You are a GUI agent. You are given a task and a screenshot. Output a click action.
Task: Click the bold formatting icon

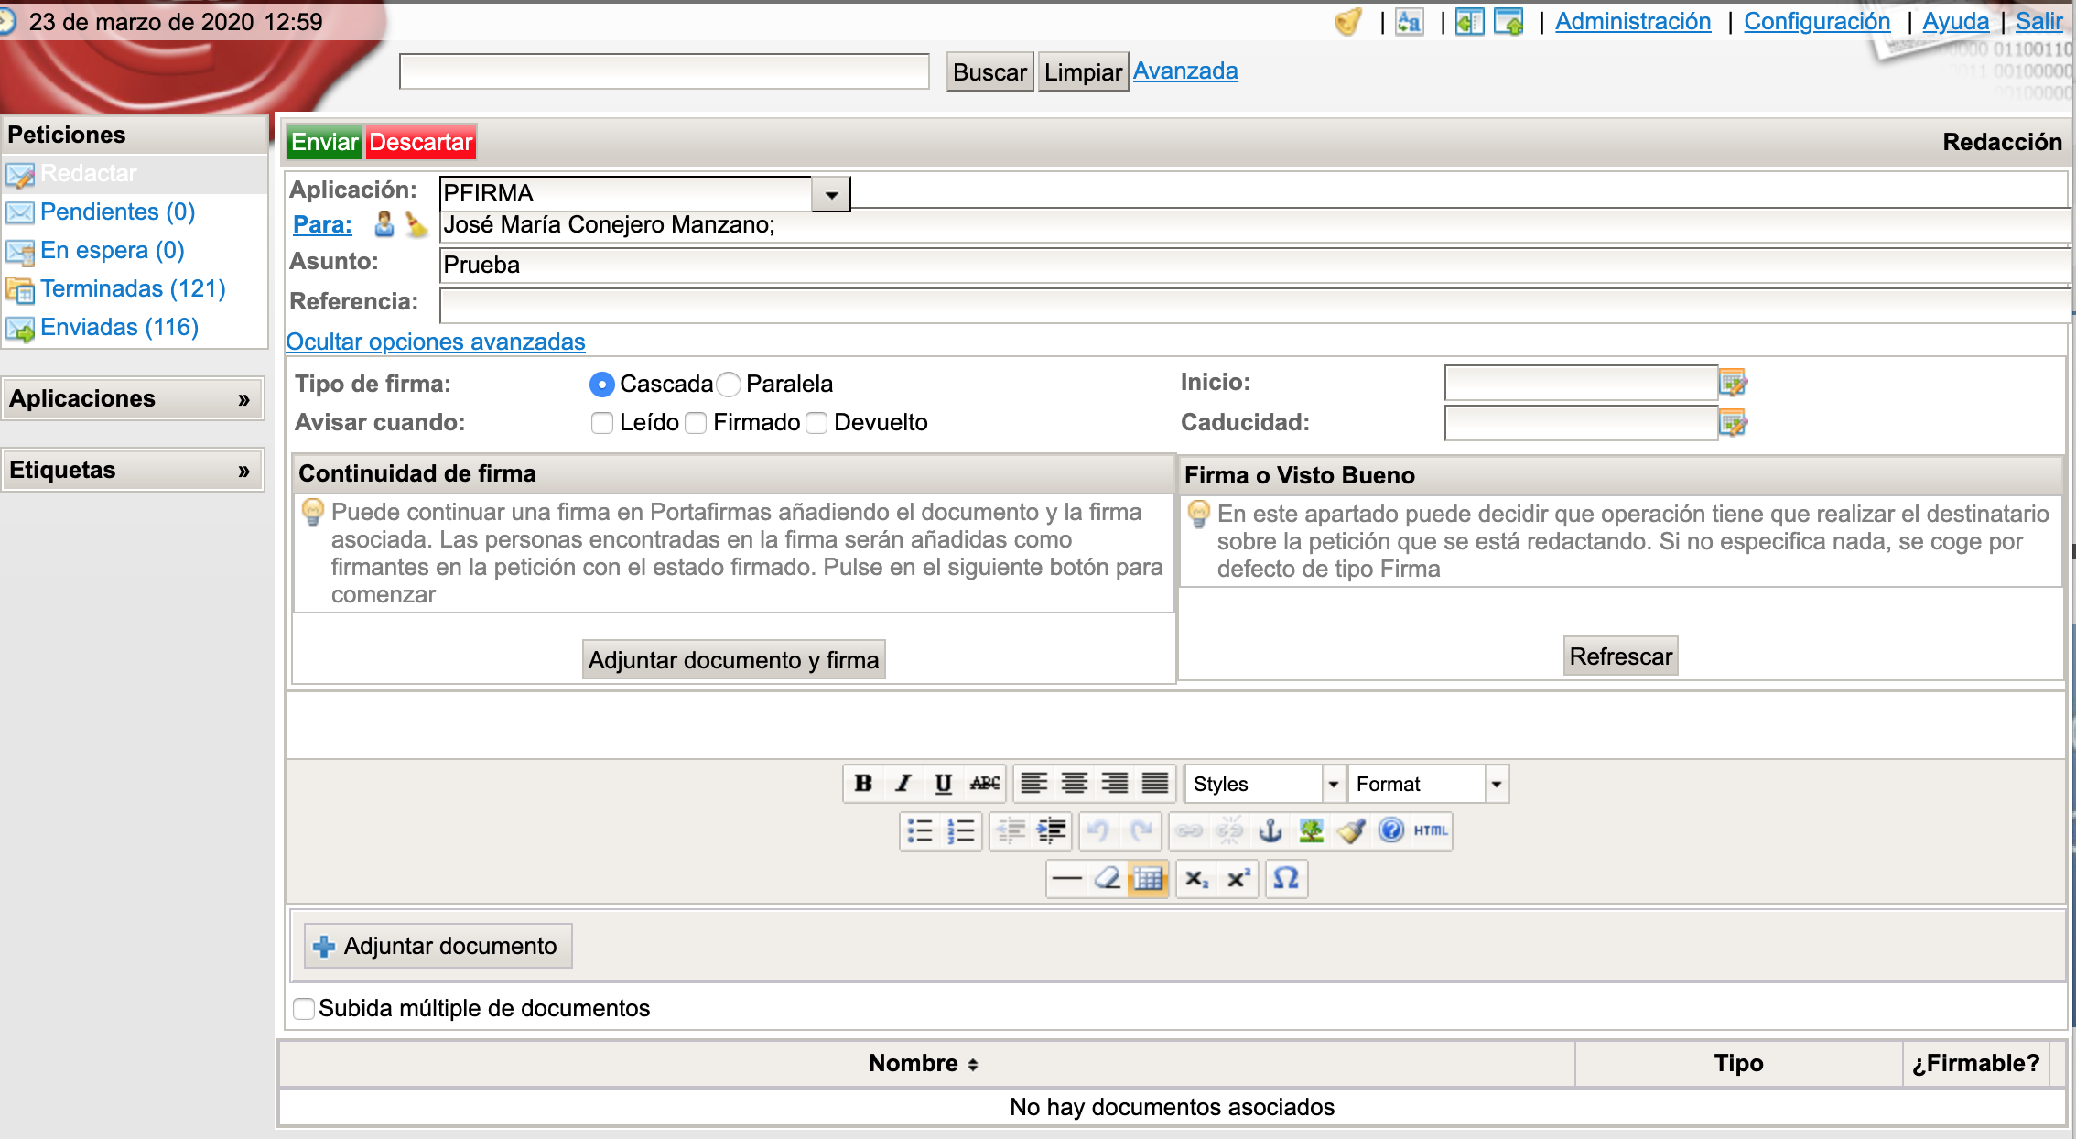[862, 784]
